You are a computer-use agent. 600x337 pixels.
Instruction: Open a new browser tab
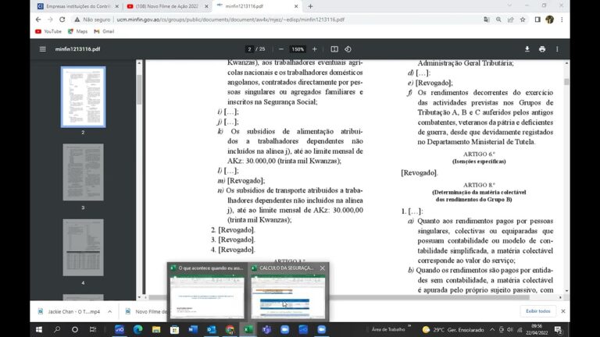click(310, 6)
